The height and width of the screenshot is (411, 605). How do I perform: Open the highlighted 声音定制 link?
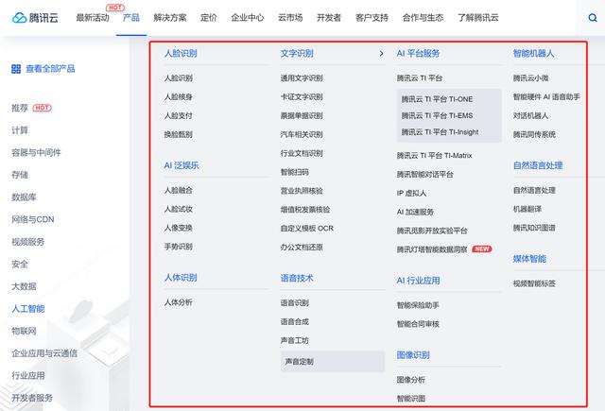333,362
